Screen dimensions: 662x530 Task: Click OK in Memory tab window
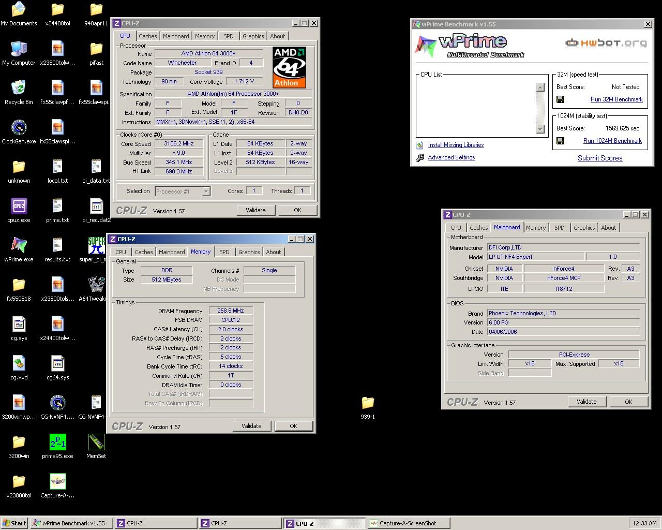click(x=293, y=426)
